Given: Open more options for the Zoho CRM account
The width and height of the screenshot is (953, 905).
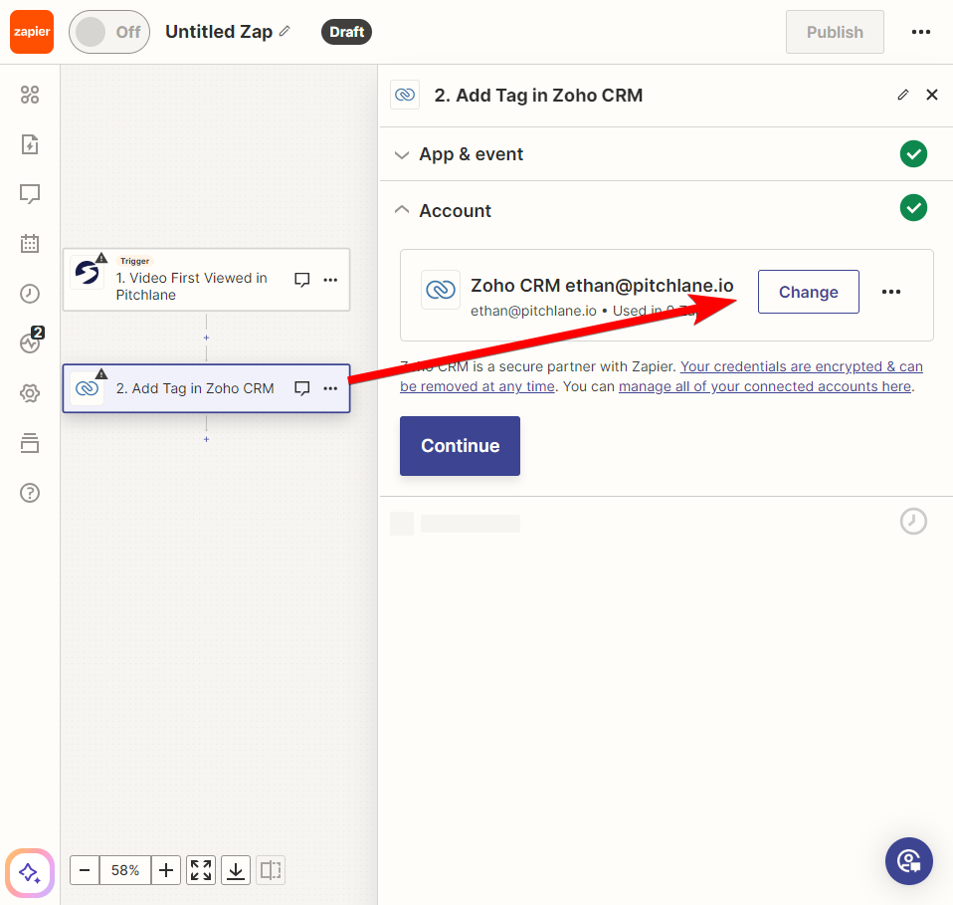Looking at the screenshot, I should pos(891,292).
